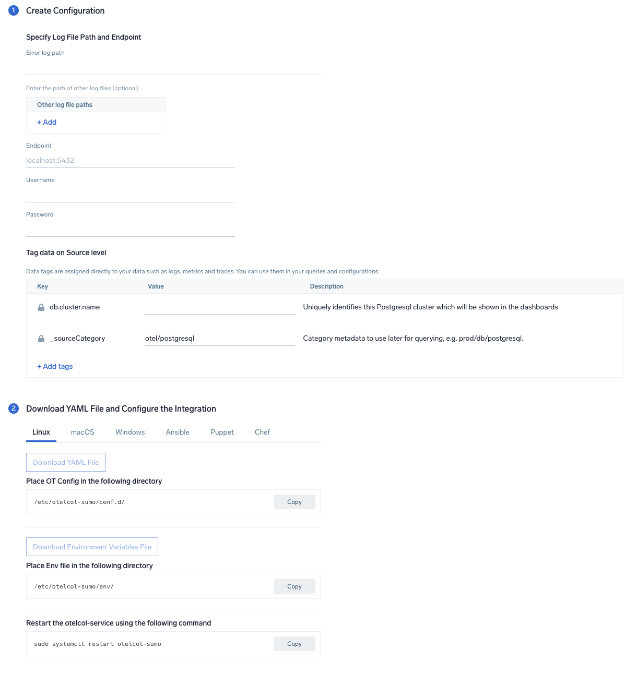Viewport: 637px width, 673px height.
Task: Add another log file path
Action: tap(46, 122)
